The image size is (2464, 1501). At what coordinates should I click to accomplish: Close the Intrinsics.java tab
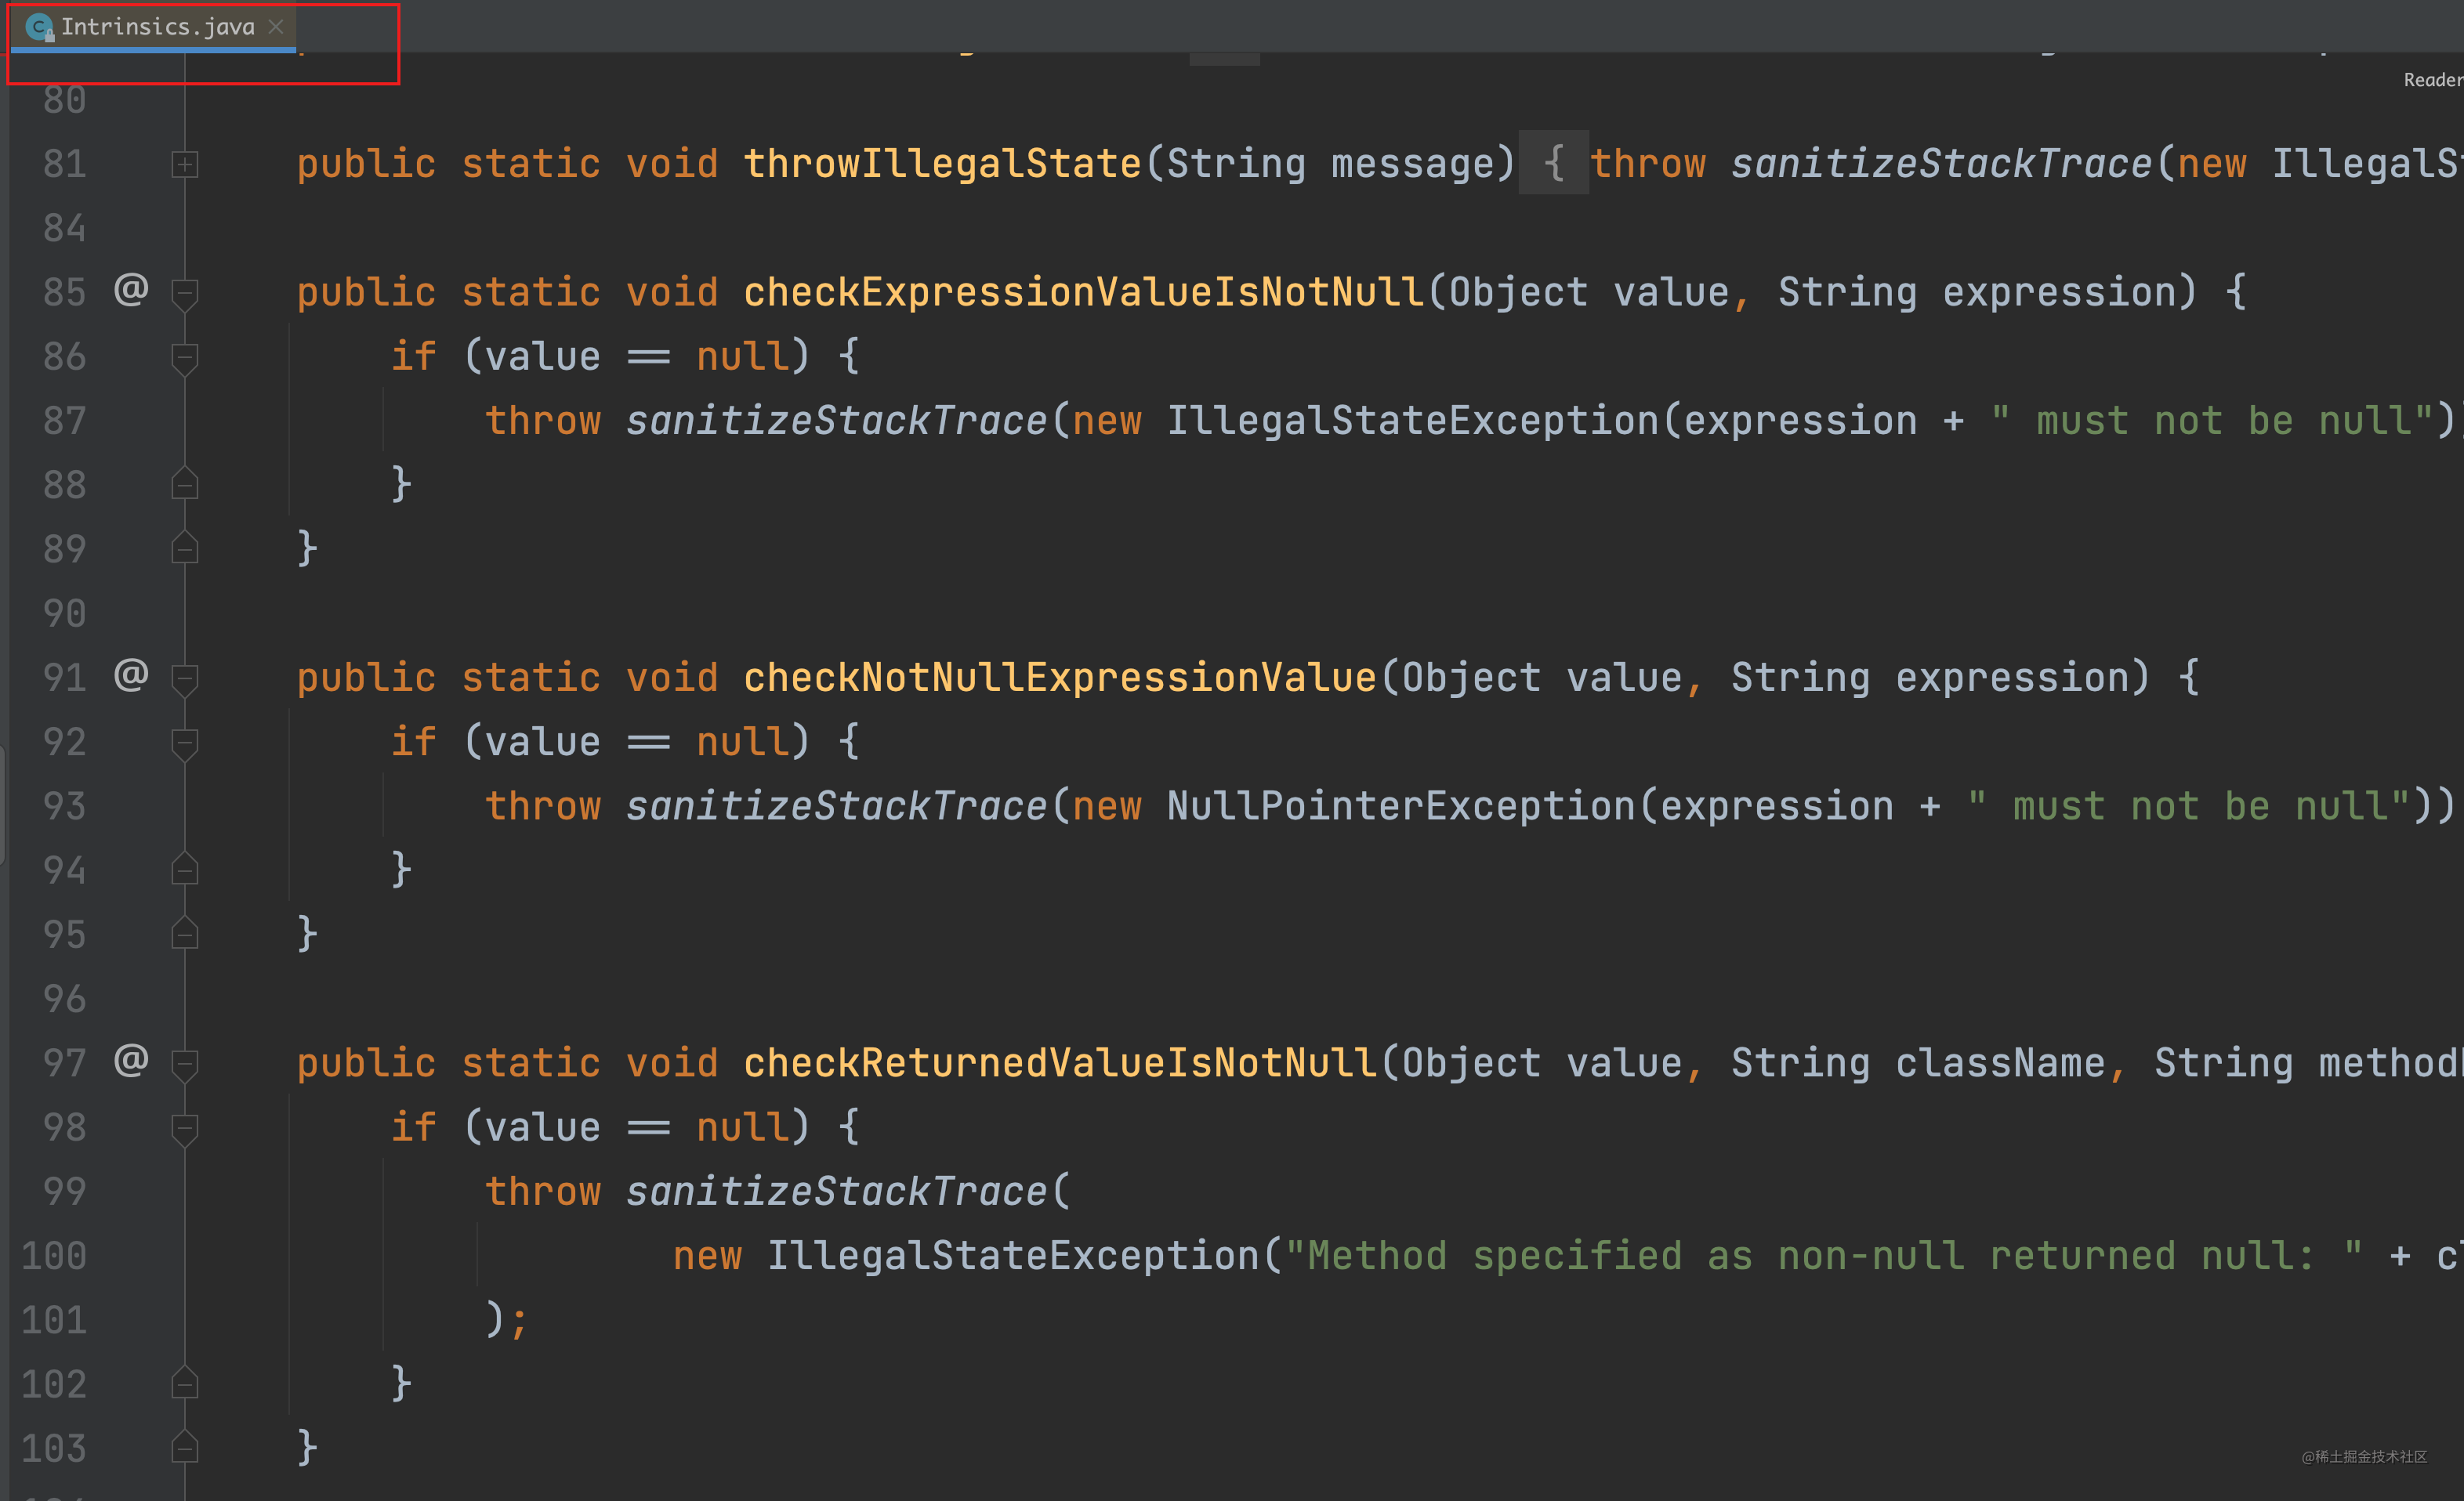(x=276, y=27)
